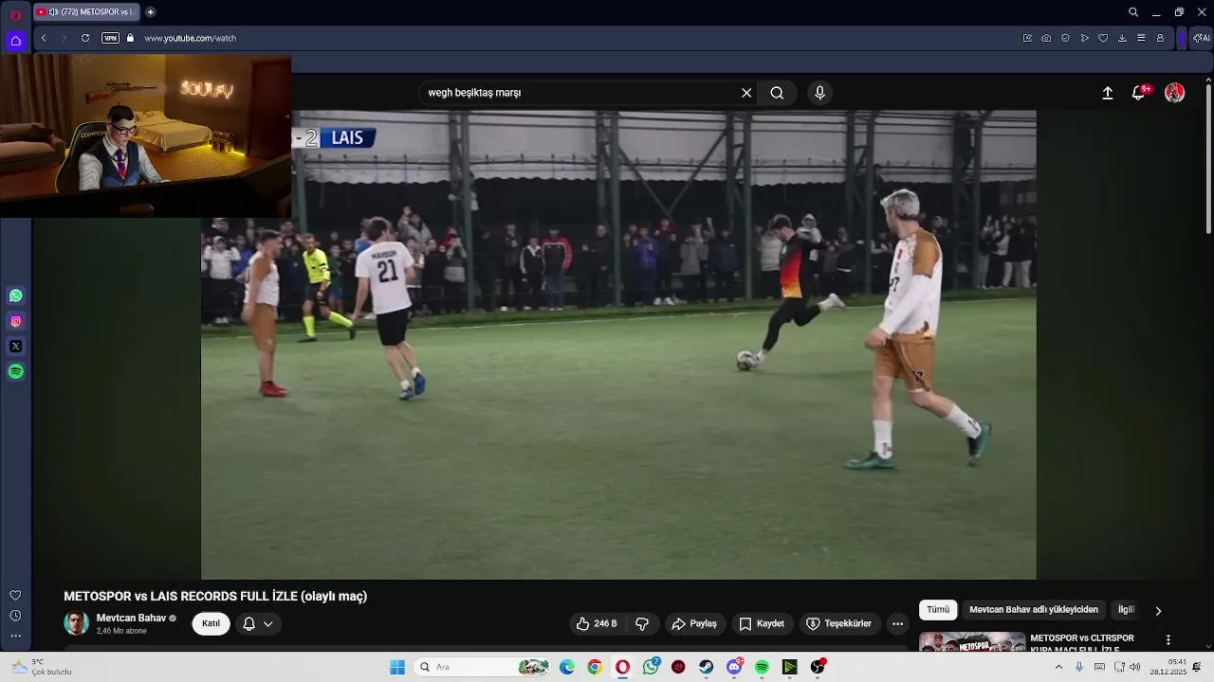The width and height of the screenshot is (1214, 682).
Task: Open the weather widget on taskbar
Action: click(38, 667)
